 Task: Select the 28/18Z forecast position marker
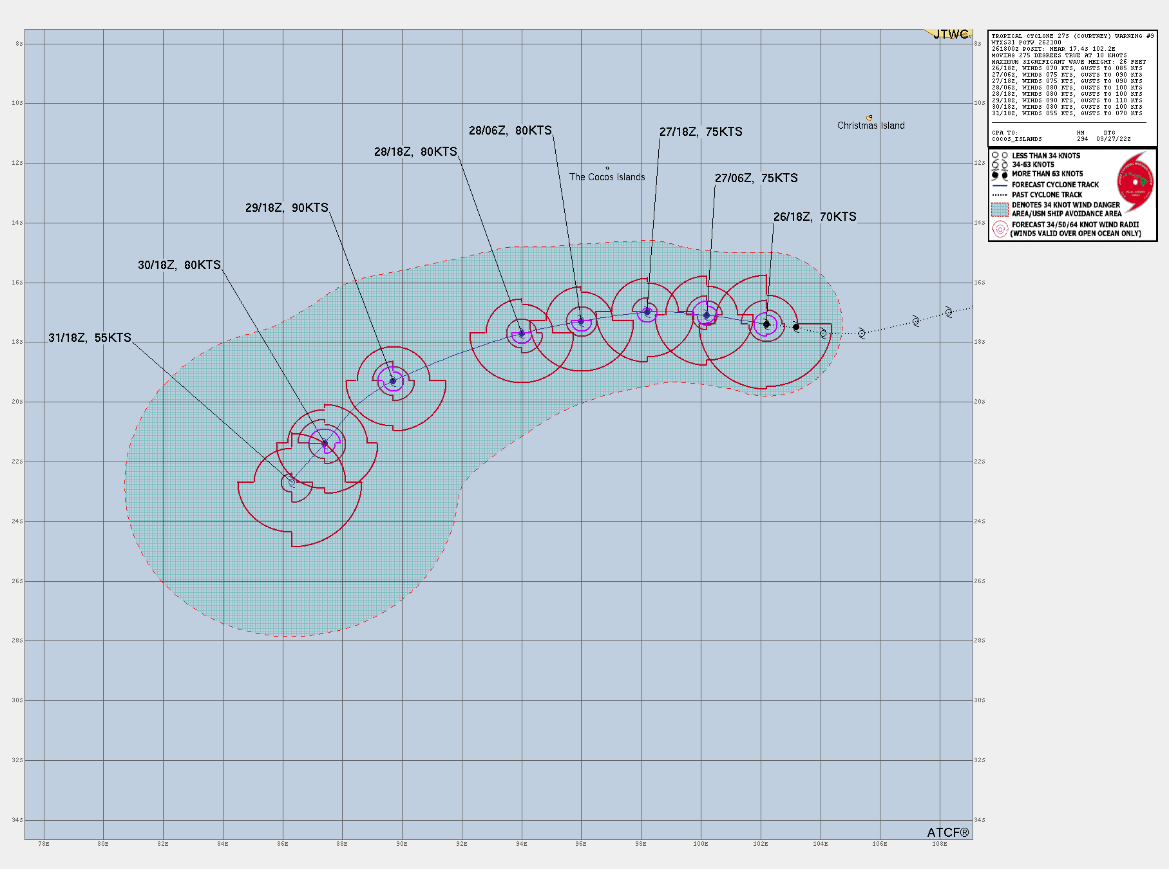click(x=522, y=333)
